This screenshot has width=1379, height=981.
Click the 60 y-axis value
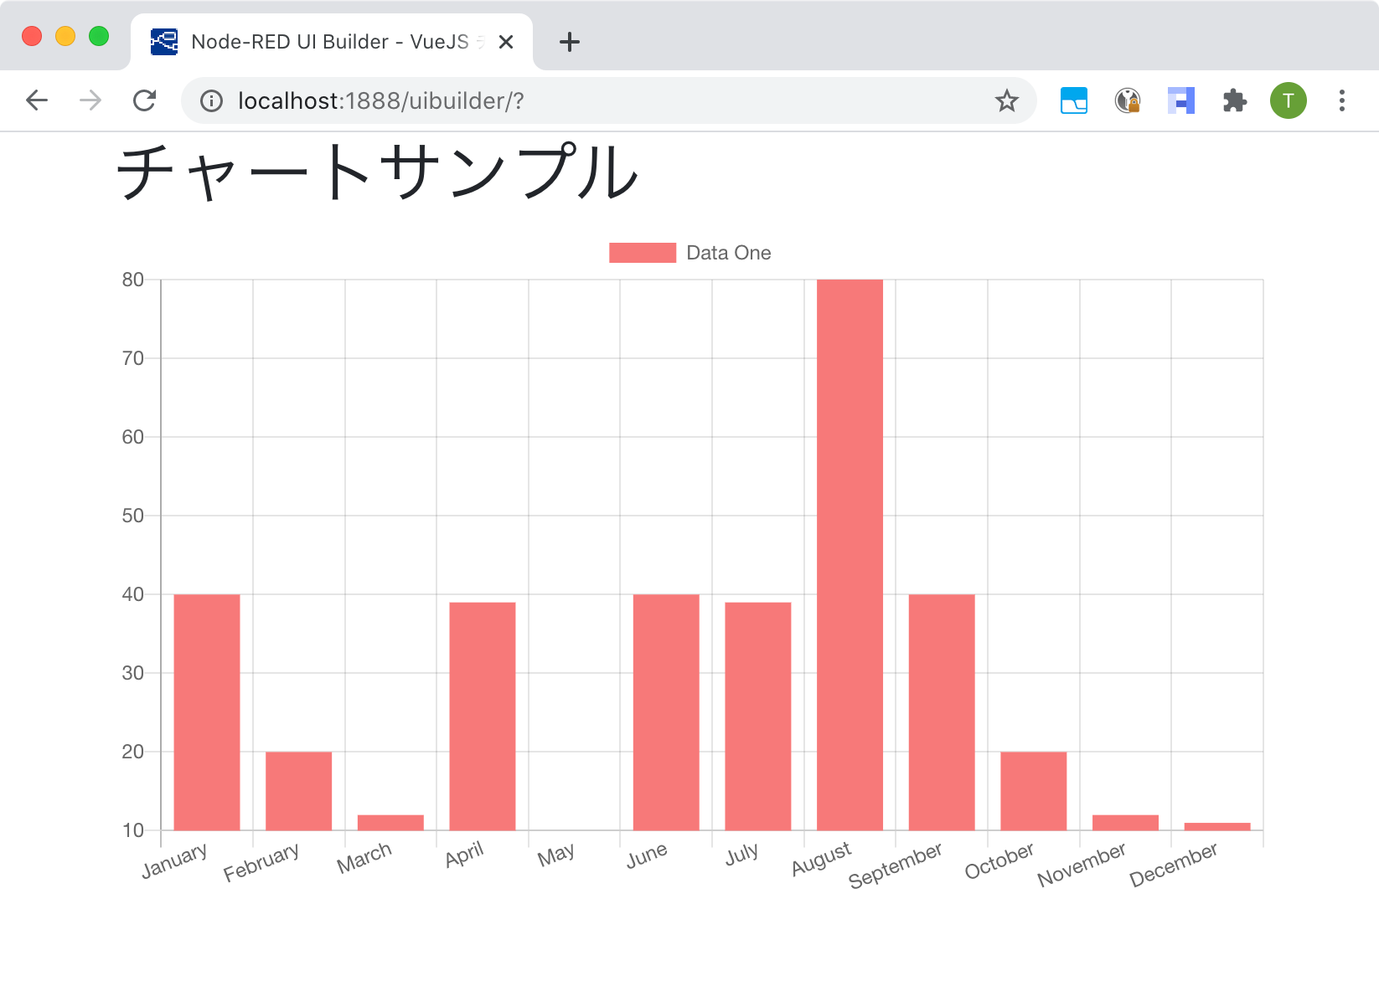point(133,437)
